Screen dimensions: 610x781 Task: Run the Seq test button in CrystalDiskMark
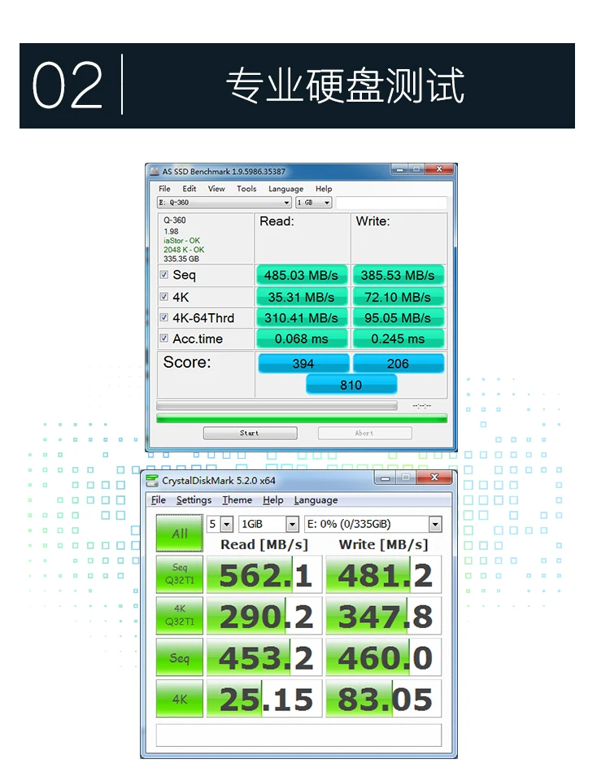(x=179, y=657)
